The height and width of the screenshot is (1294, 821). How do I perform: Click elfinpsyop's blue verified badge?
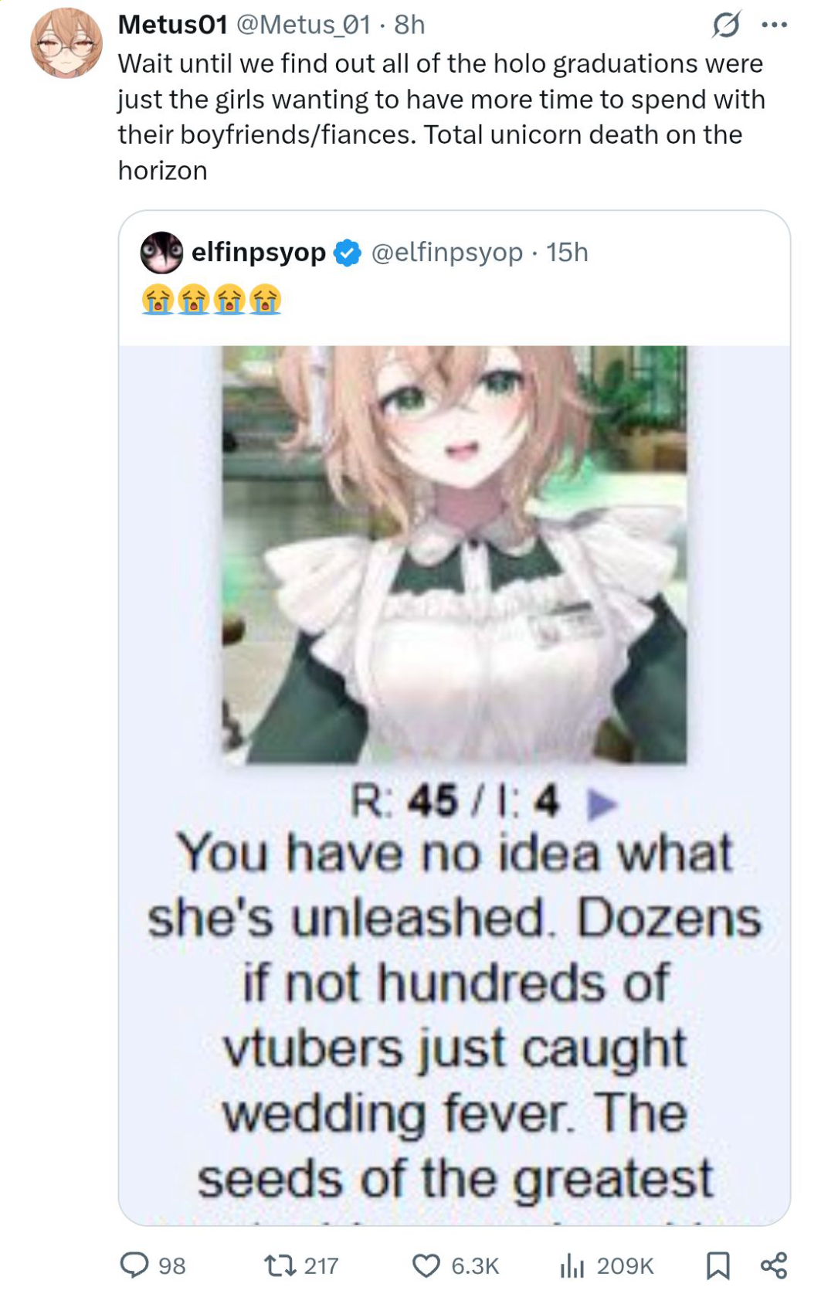(348, 253)
